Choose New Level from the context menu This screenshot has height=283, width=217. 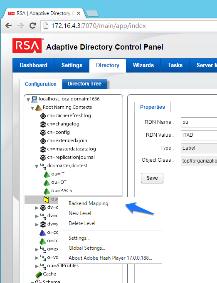[x=80, y=213]
